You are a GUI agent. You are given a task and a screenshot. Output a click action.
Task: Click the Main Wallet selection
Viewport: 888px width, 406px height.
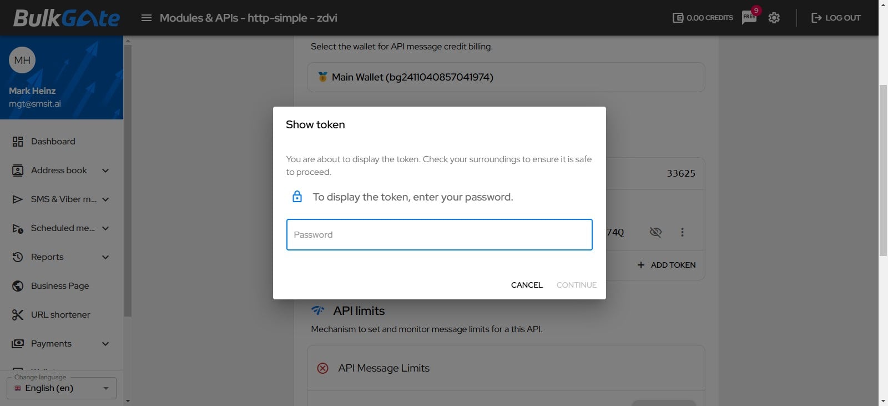point(506,77)
